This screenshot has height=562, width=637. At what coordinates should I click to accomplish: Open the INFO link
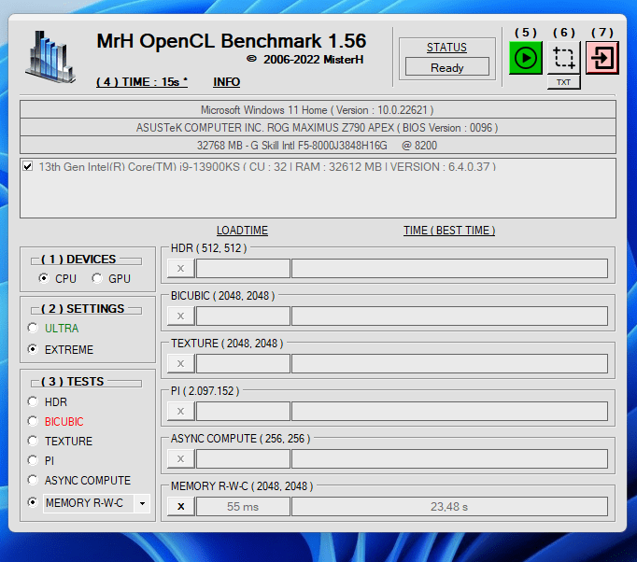(227, 82)
